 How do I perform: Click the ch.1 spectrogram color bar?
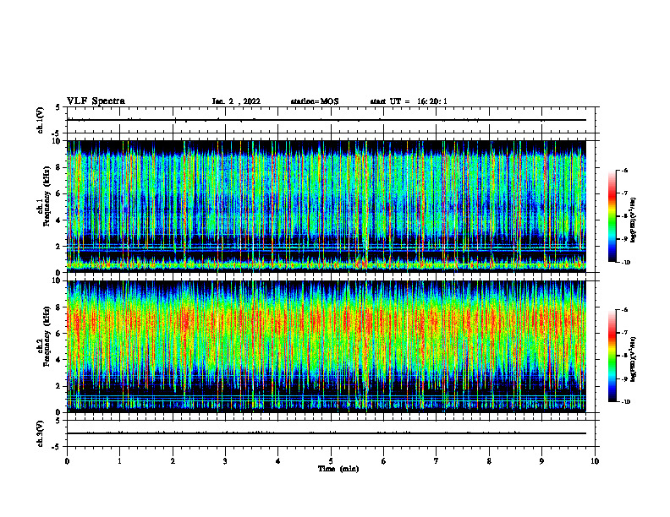[612, 216]
